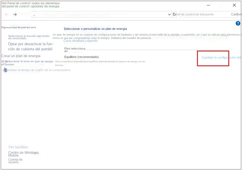Close the power options window
242x170 pixels.
pos(234,5)
